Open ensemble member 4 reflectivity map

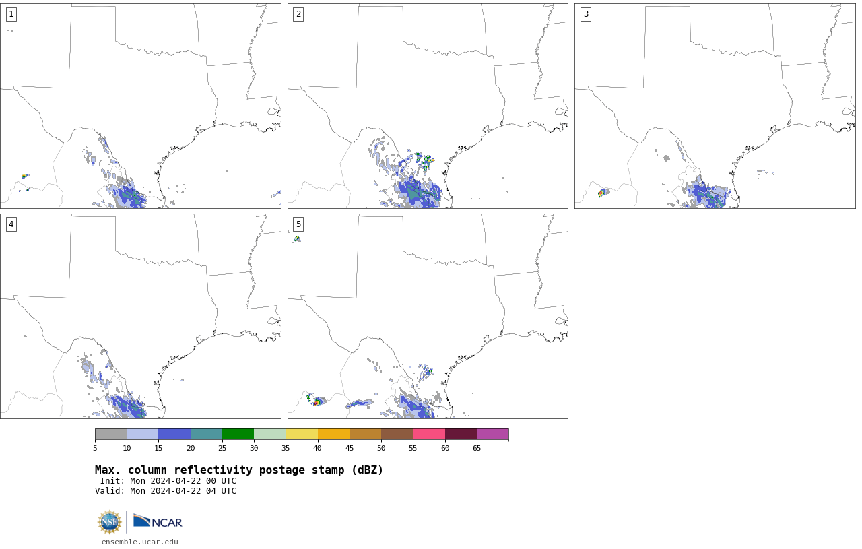pyautogui.click(x=141, y=316)
